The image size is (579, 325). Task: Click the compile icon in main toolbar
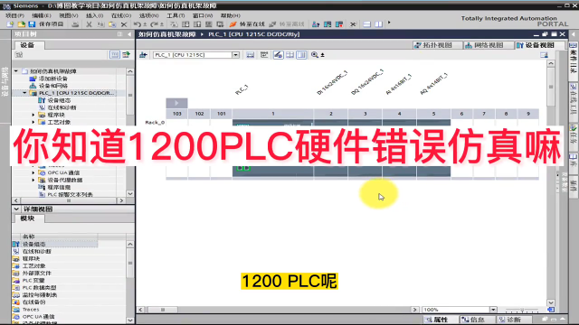[x=174, y=24]
